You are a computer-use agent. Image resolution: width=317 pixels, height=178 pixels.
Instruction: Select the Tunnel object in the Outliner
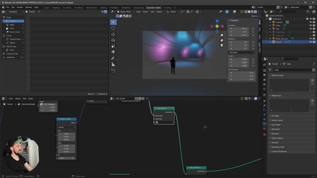tap(278, 42)
